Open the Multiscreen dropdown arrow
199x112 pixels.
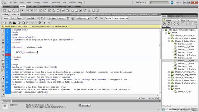tap(88, 18)
